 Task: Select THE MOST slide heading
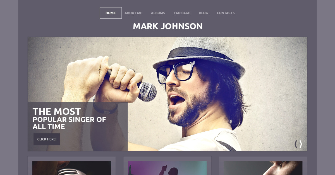pyautogui.click(x=57, y=111)
